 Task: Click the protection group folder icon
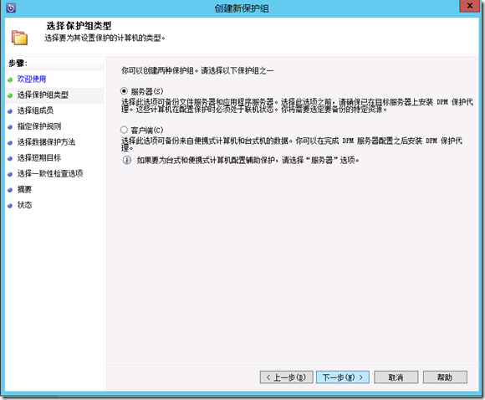(19, 38)
